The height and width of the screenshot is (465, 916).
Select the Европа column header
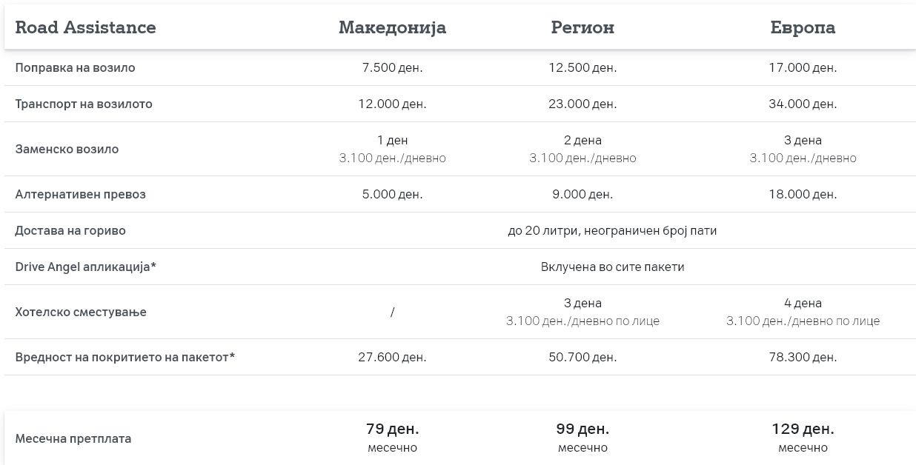coord(803,27)
